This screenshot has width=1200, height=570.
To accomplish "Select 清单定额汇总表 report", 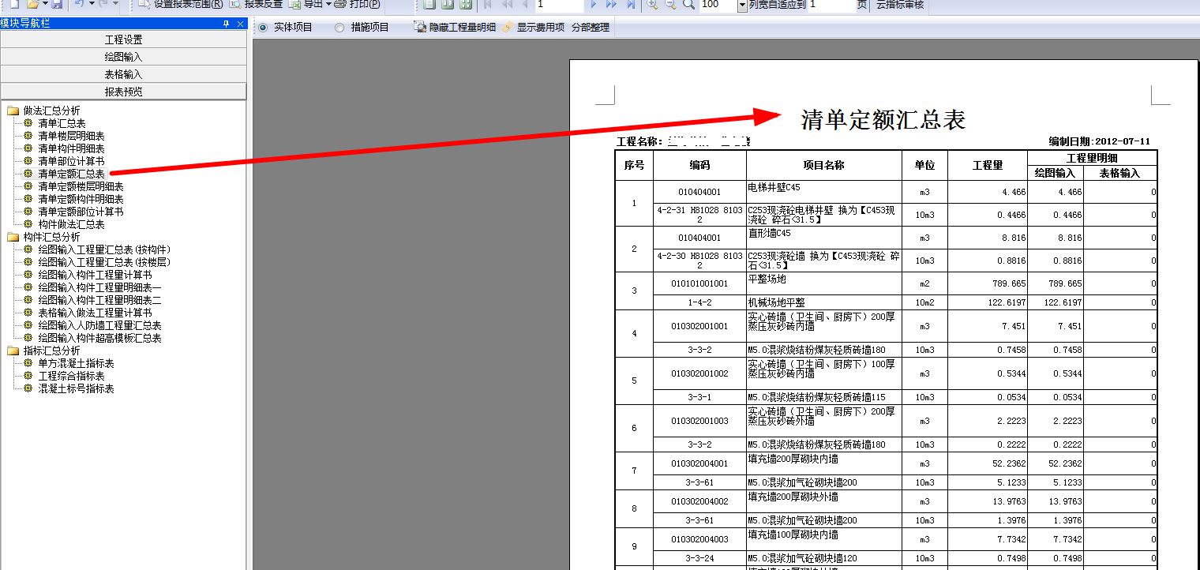I will click(x=71, y=174).
